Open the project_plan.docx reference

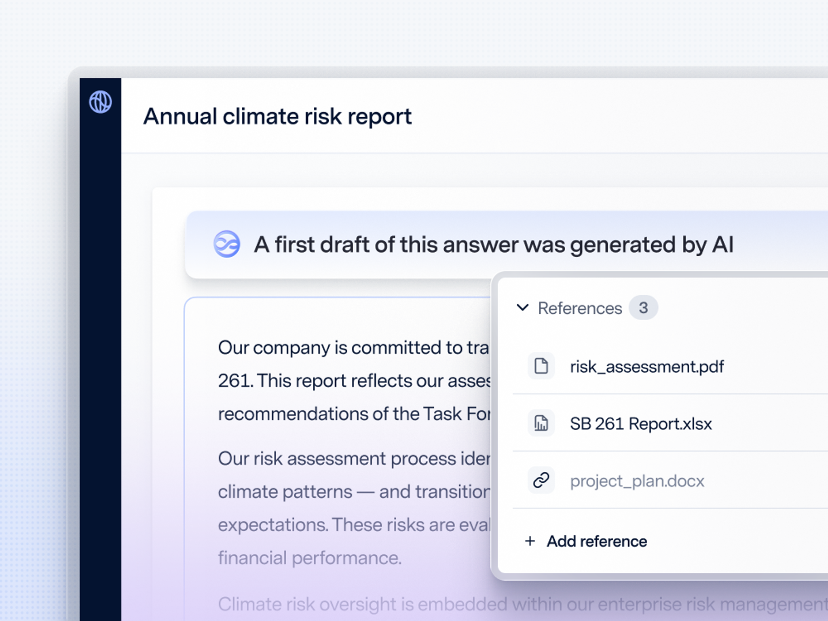[637, 481]
